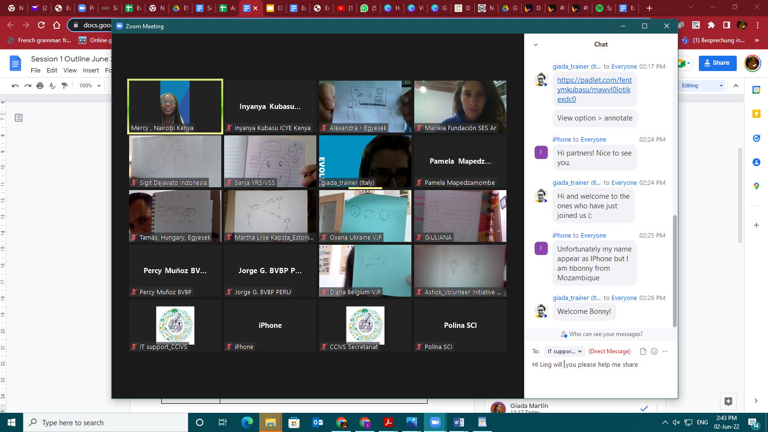
Task: Click the chat panel scrollbar
Action: tap(674, 269)
